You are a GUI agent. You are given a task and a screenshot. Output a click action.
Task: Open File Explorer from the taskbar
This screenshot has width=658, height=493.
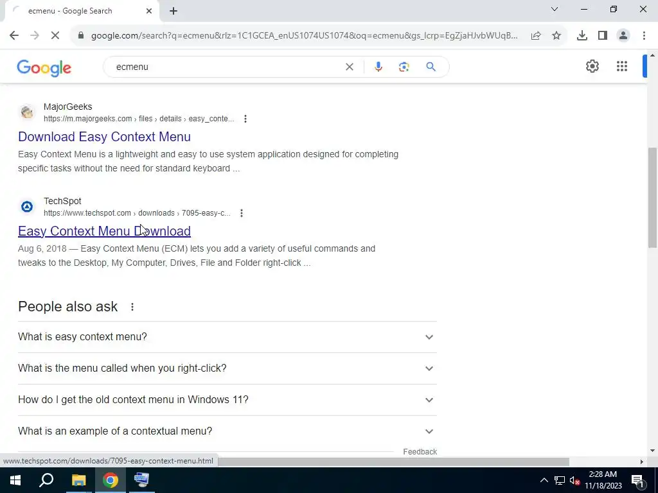[78, 480]
